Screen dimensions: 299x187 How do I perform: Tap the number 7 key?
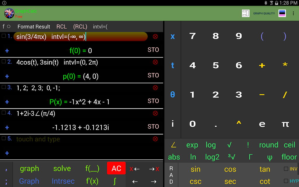pyautogui.click(x=192, y=36)
